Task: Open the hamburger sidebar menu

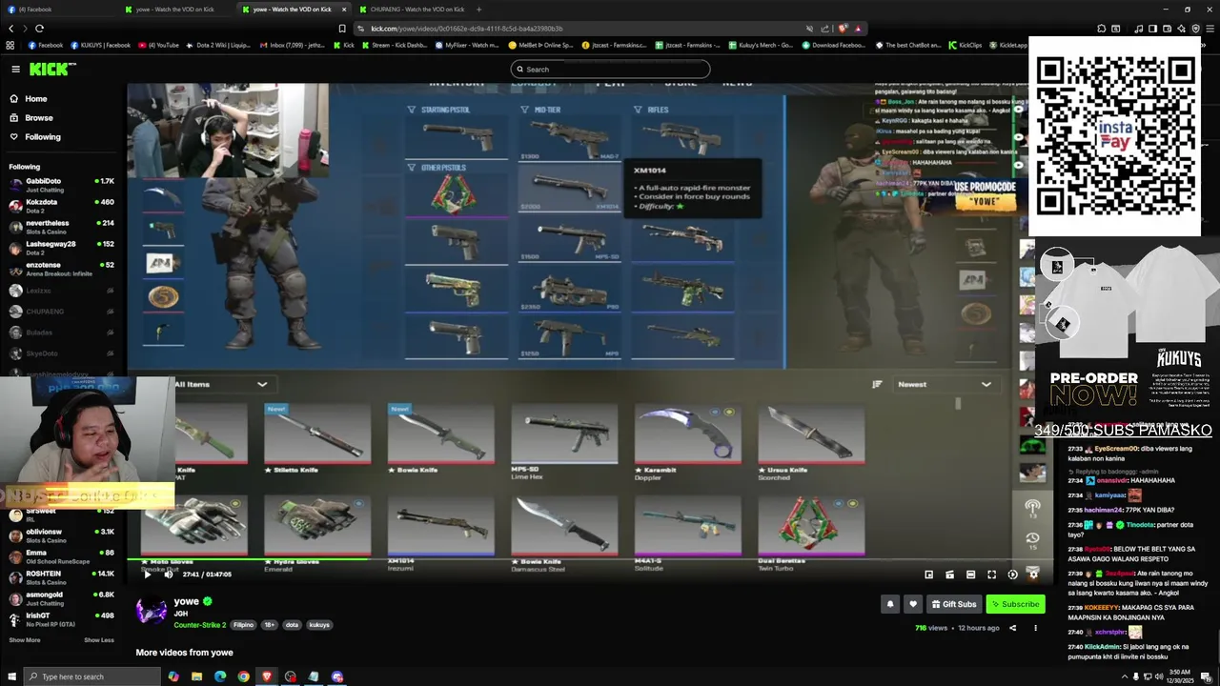Action: pyautogui.click(x=15, y=69)
